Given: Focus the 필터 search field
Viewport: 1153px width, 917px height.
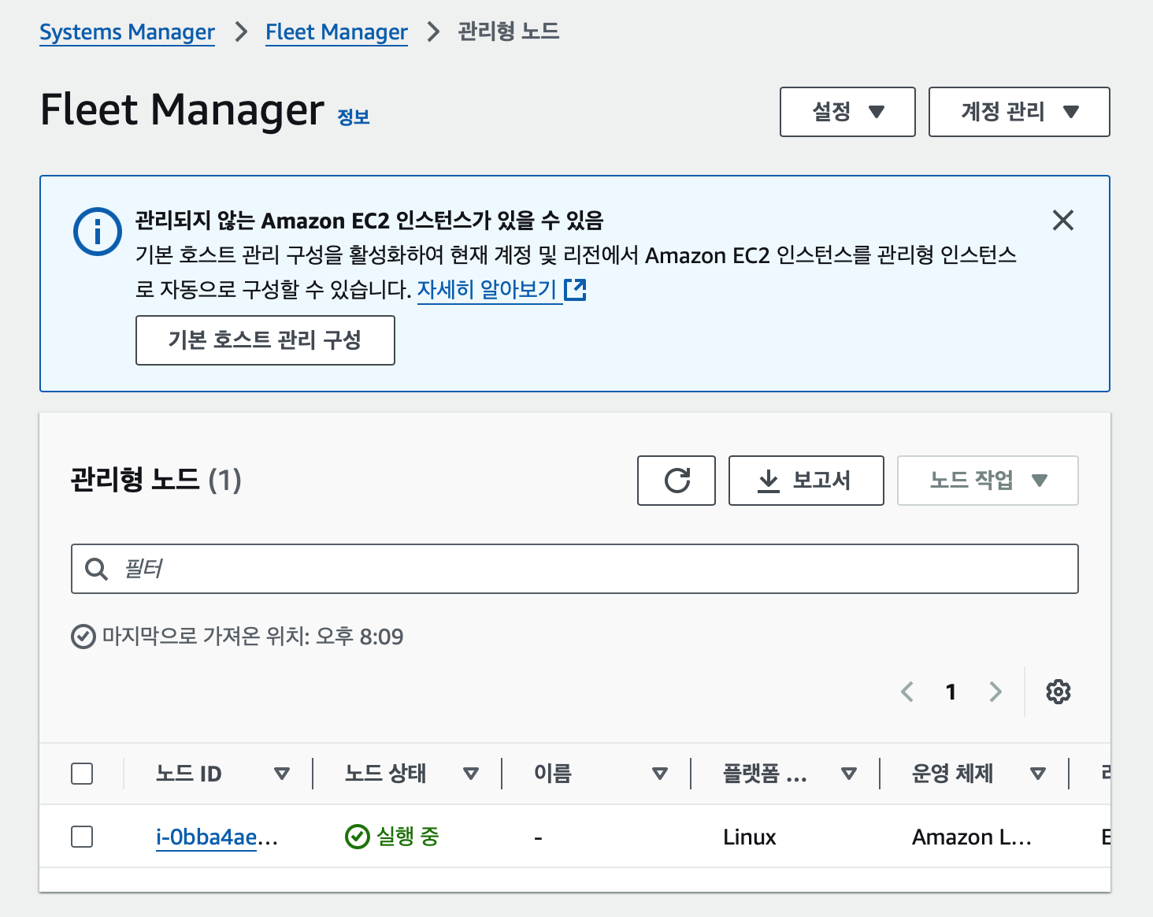Looking at the screenshot, I should [x=575, y=569].
